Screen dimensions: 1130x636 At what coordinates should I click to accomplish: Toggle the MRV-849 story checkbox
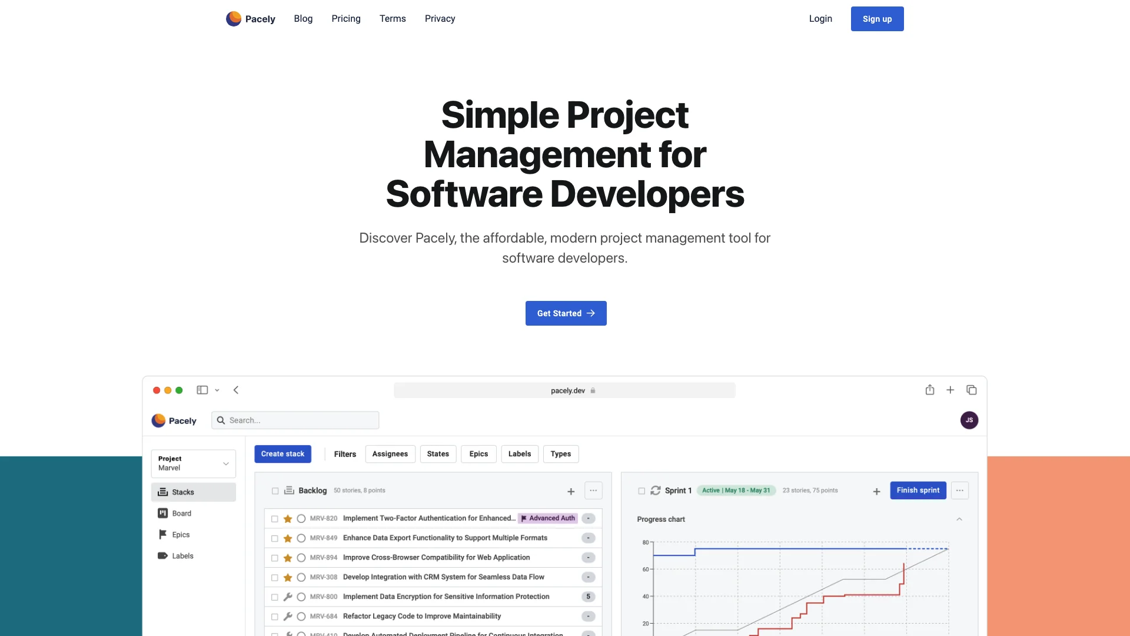(275, 538)
